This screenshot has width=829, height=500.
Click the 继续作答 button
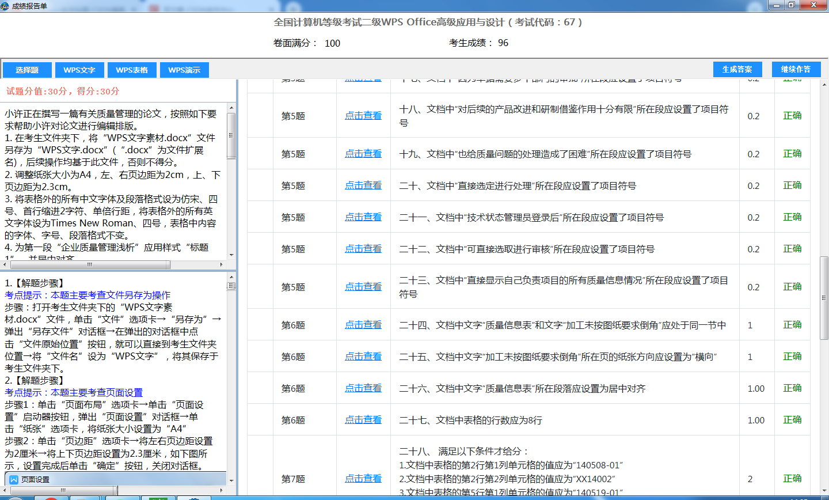point(796,69)
